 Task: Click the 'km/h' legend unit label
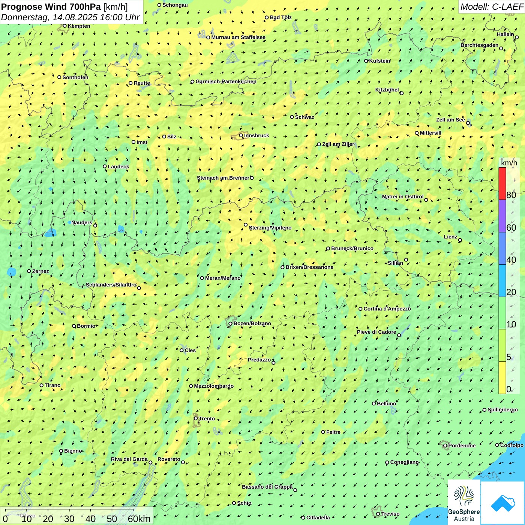click(x=509, y=163)
